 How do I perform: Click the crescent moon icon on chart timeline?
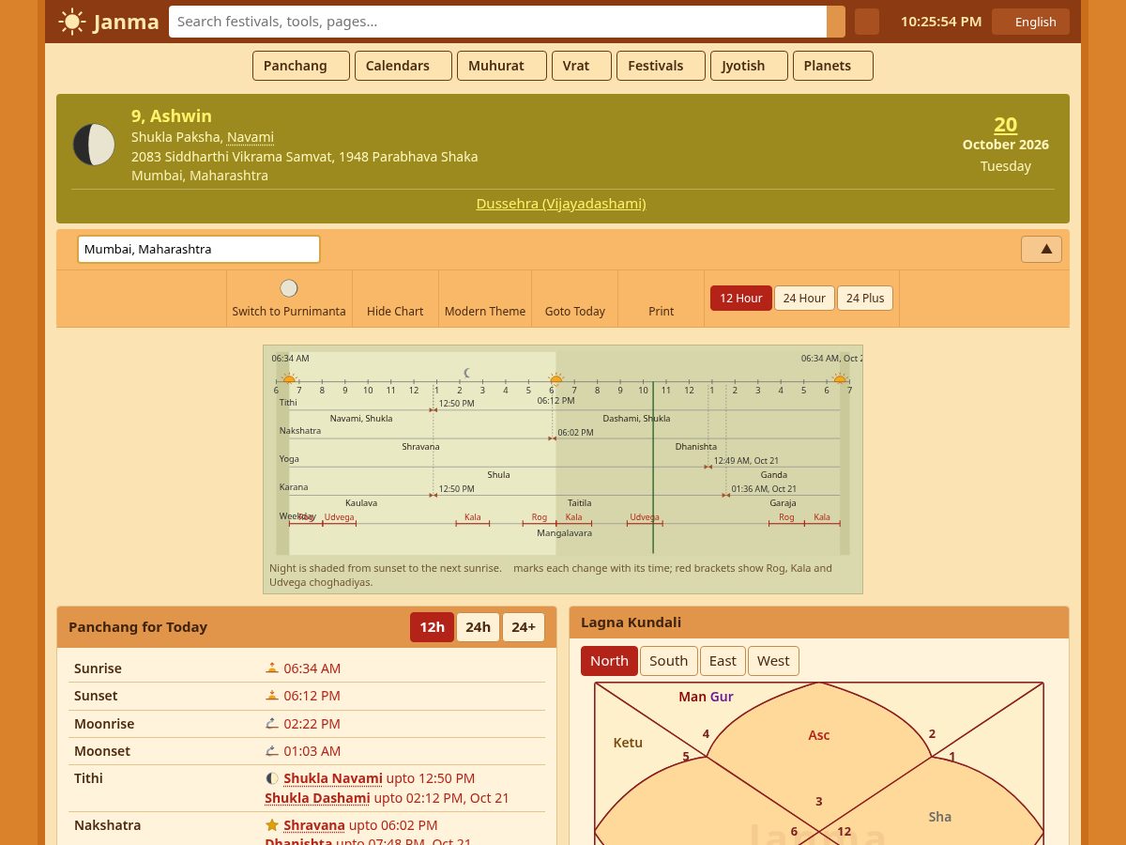467,373
